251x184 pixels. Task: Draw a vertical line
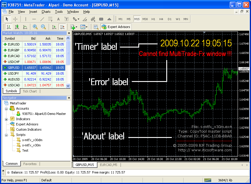pyautogui.click(x=26, y=19)
